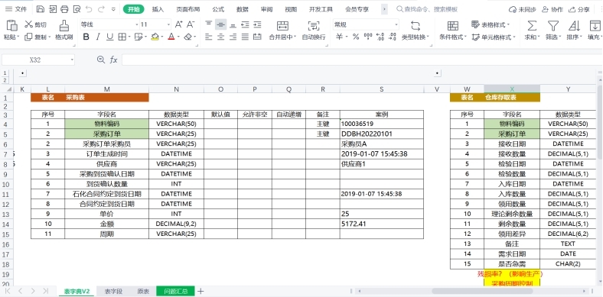The image size is (603, 297).
Task: Expand more ribbon tabs chevron
Action: tap(384, 9)
